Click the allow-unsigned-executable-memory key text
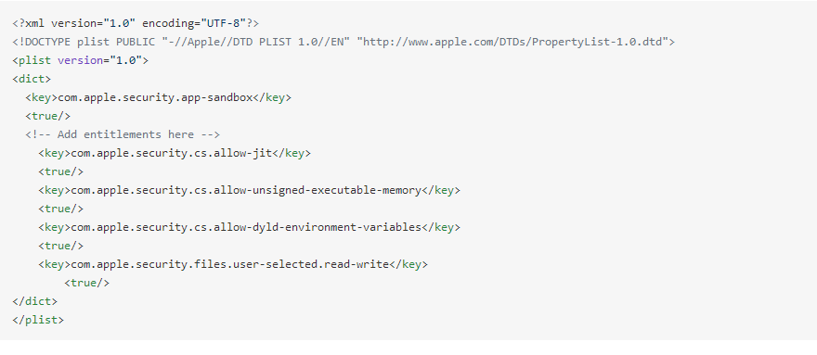The image size is (817, 355). [246, 190]
